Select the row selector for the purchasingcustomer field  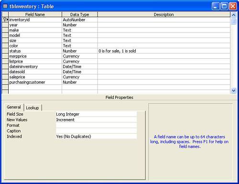pyautogui.click(x=5, y=82)
